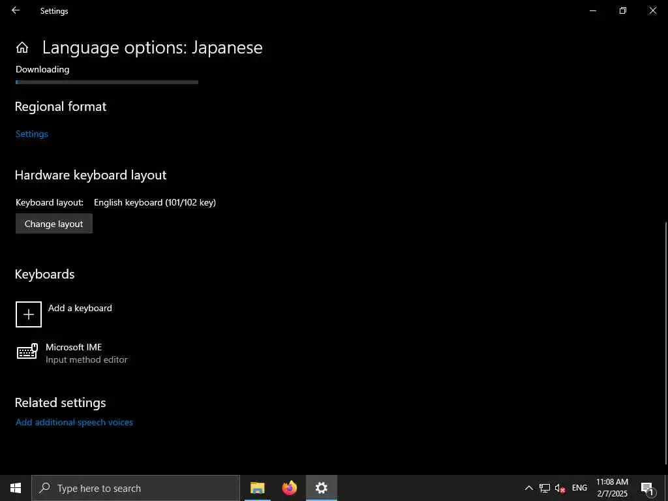Open File Explorer from the taskbar
The width and height of the screenshot is (668, 501).
pyautogui.click(x=257, y=488)
